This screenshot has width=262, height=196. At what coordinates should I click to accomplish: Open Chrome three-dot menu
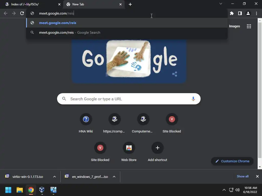point(256,13)
